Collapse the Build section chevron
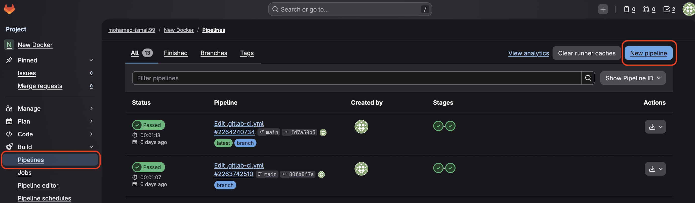The width and height of the screenshot is (695, 203). 91,147
